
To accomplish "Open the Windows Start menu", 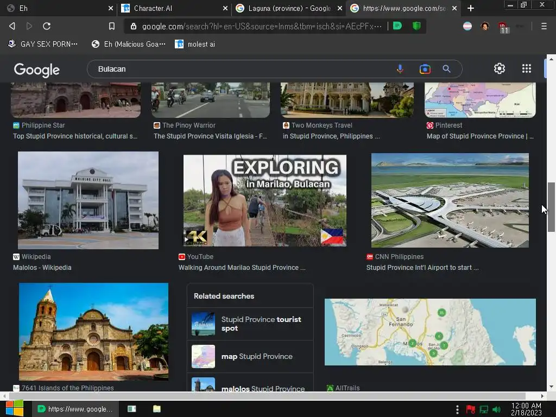I will 15,408.
